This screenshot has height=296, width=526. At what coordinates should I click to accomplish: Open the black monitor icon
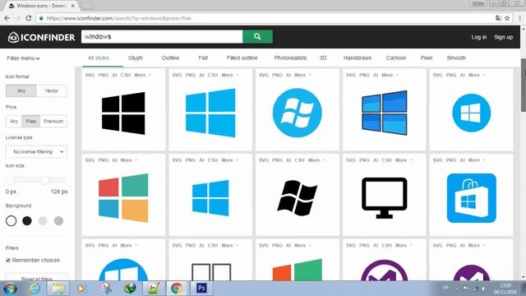[385, 198]
